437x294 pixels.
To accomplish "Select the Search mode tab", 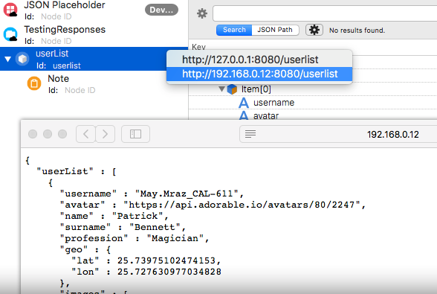I will click(x=234, y=30).
